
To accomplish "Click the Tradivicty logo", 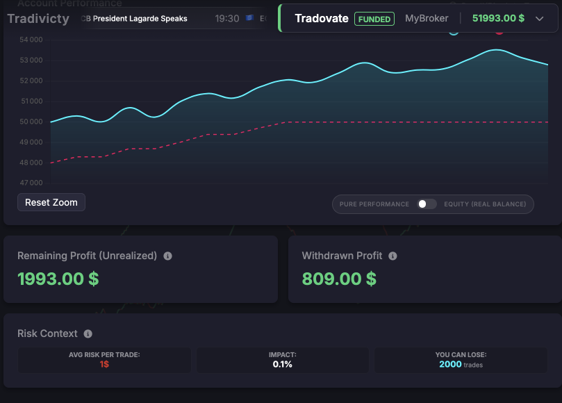I will [x=38, y=19].
